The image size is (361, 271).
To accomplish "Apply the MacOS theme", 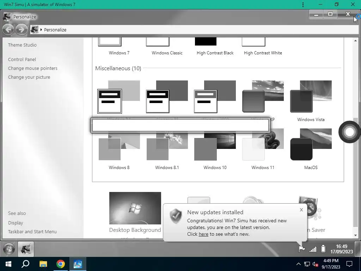I will (x=311, y=149).
